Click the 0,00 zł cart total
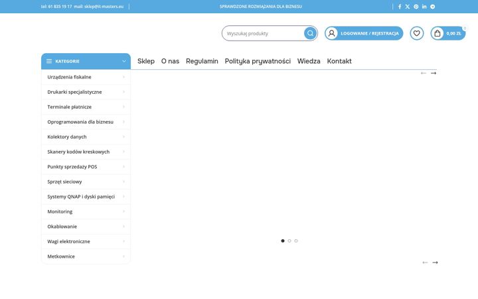 tap(453, 34)
